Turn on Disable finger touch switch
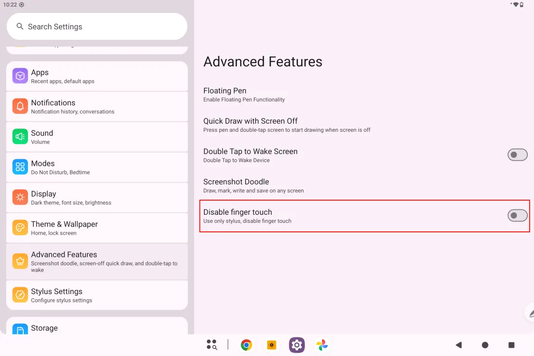The height and width of the screenshot is (356, 534). (x=517, y=215)
